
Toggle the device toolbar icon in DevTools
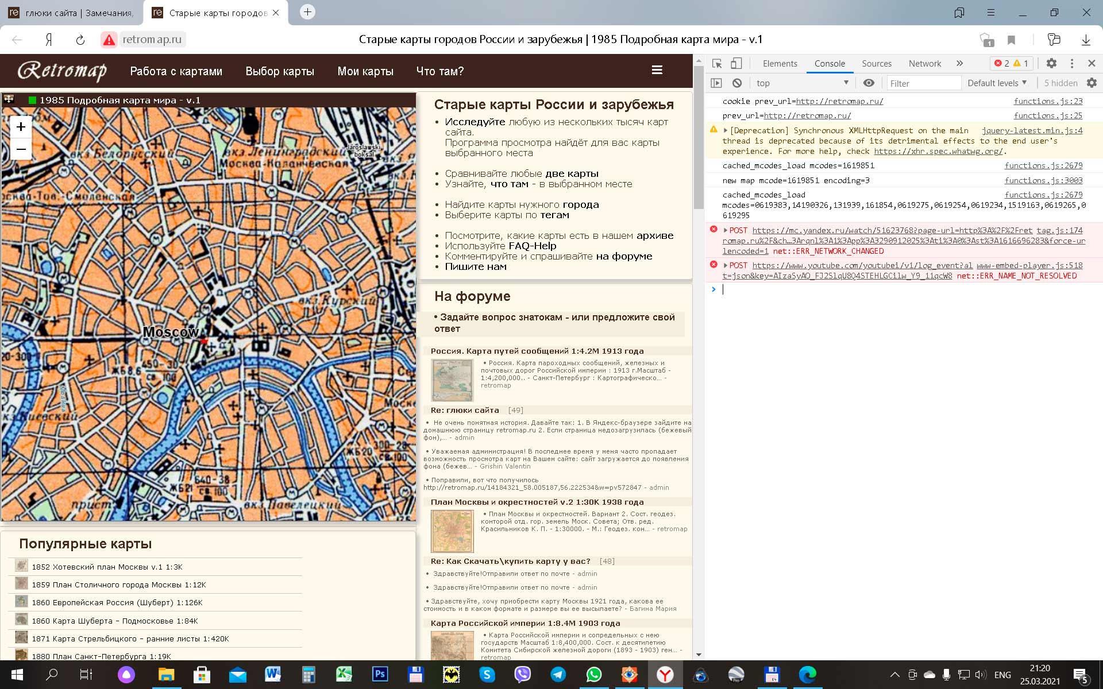pyautogui.click(x=736, y=64)
